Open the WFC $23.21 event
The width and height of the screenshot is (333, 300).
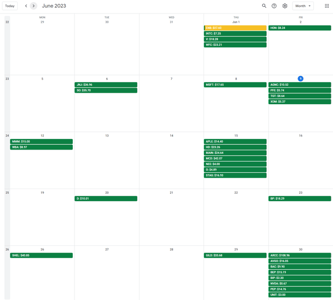coord(235,45)
